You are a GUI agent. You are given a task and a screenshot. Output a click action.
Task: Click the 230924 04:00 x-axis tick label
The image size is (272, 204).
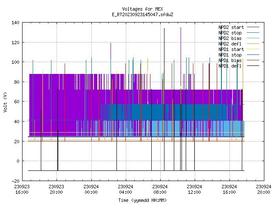tap(126, 190)
